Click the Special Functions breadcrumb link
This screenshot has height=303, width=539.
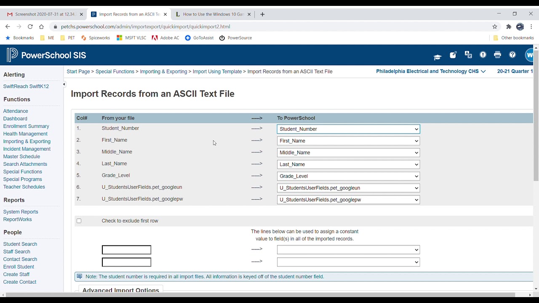(115, 72)
